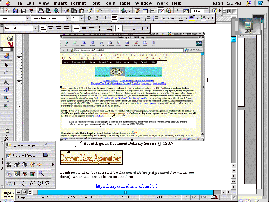Image resolution: width=269 pixels, height=202 pixels.
Task: Apply the yellow highlight color
Action: point(192,18)
